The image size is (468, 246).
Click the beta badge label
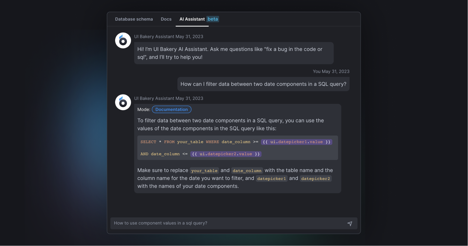tap(213, 19)
